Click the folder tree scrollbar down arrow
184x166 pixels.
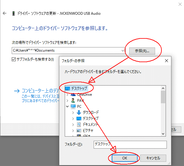[163, 134]
